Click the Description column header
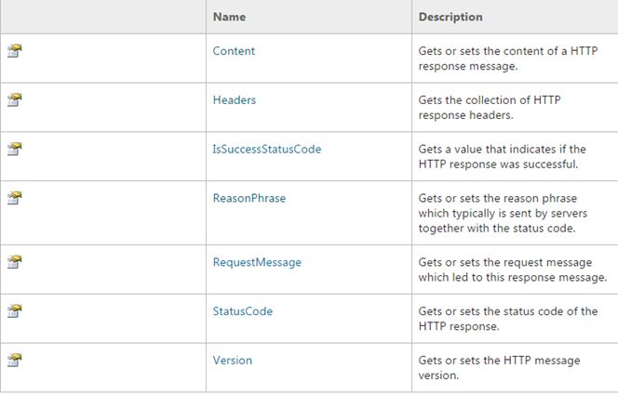 coord(450,17)
